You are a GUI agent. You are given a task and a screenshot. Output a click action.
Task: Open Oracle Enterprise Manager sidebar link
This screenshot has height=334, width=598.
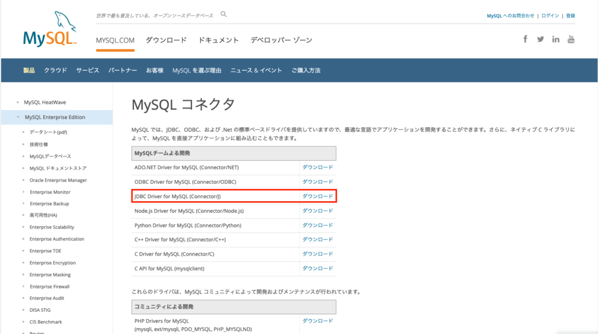(58, 180)
